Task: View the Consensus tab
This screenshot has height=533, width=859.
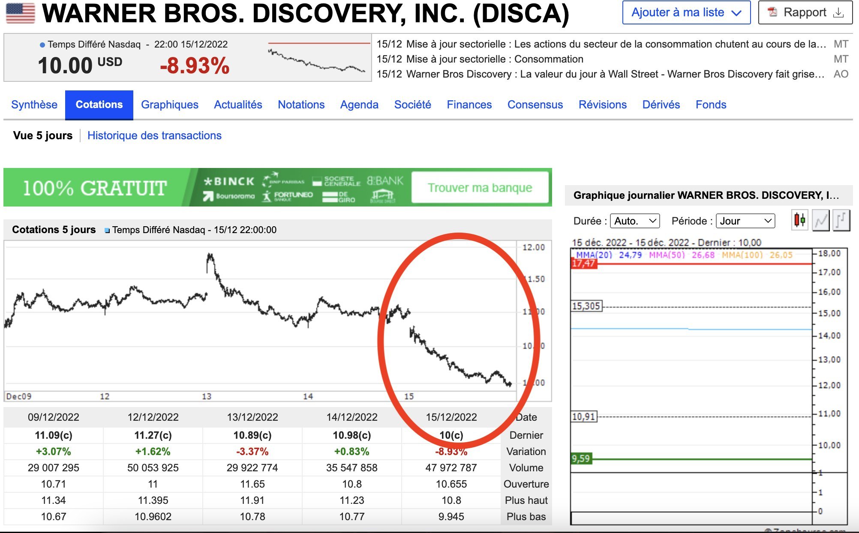Action: (x=535, y=105)
